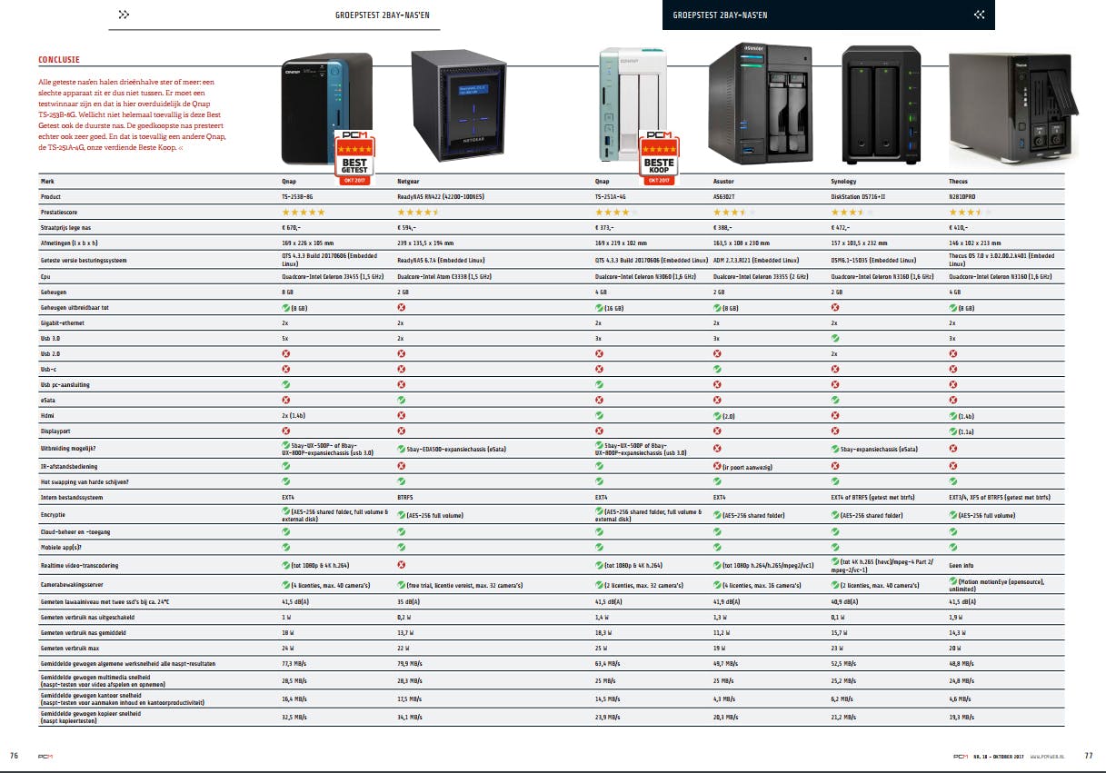This screenshot has width=1106, height=773.
Task: Click the BTRFS file system cell for Netgear
Action: [406, 498]
